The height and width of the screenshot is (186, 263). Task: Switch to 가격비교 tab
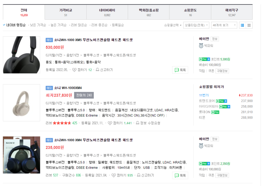tap(66, 12)
